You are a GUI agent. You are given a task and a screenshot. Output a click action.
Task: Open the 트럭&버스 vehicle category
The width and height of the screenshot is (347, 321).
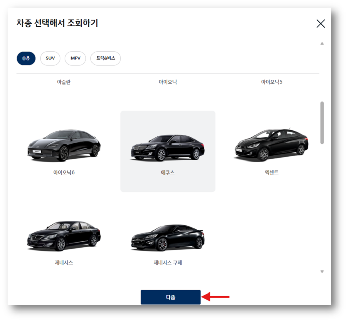click(x=105, y=58)
